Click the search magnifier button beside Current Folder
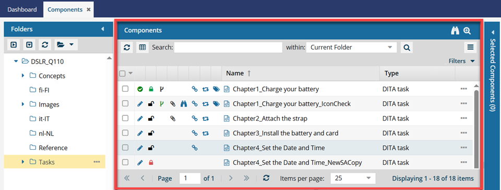The width and height of the screenshot is (501, 190). coord(407,47)
